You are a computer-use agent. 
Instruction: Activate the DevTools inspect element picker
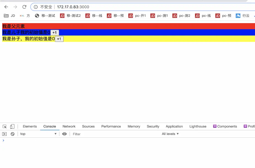pos(5,126)
